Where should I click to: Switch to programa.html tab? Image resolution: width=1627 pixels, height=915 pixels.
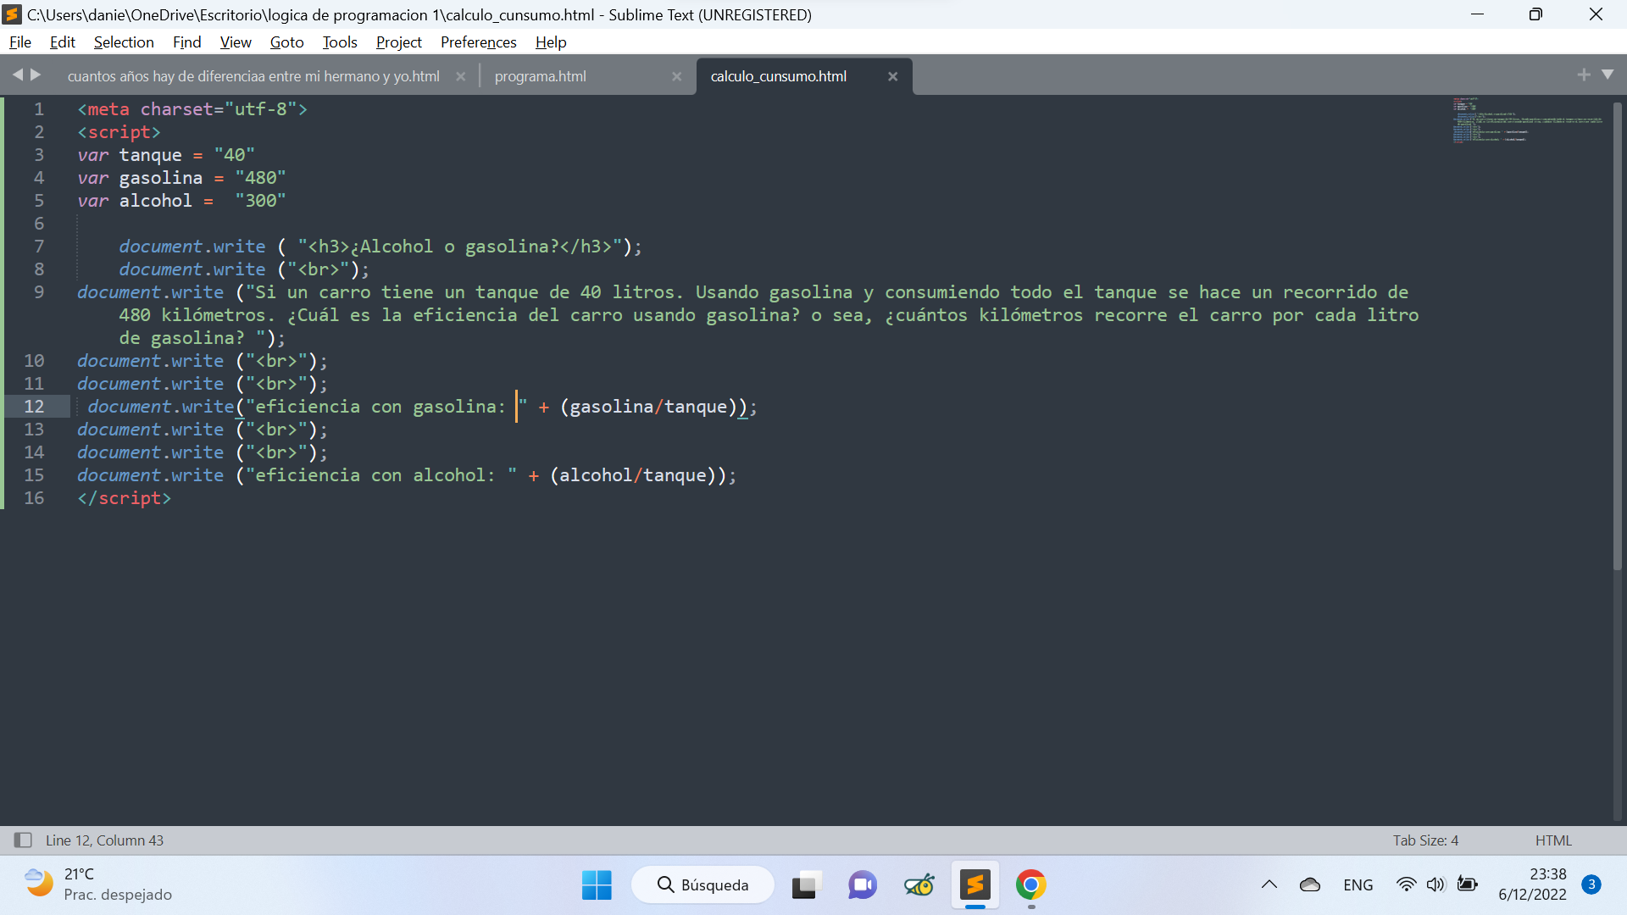coord(541,76)
